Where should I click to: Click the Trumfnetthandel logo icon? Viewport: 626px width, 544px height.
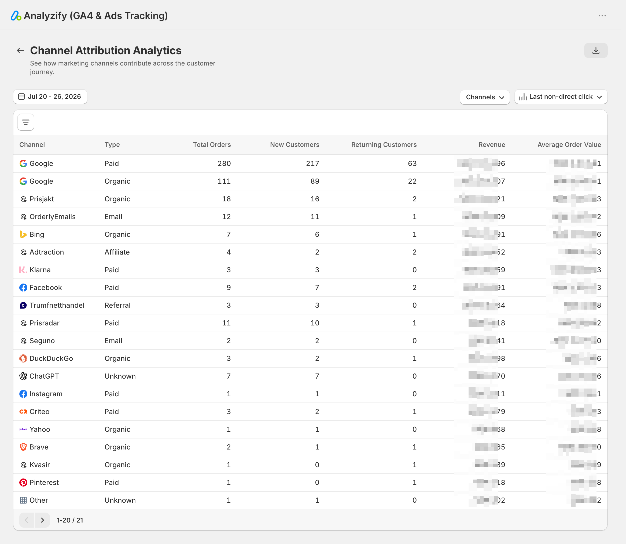tap(23, 305)
